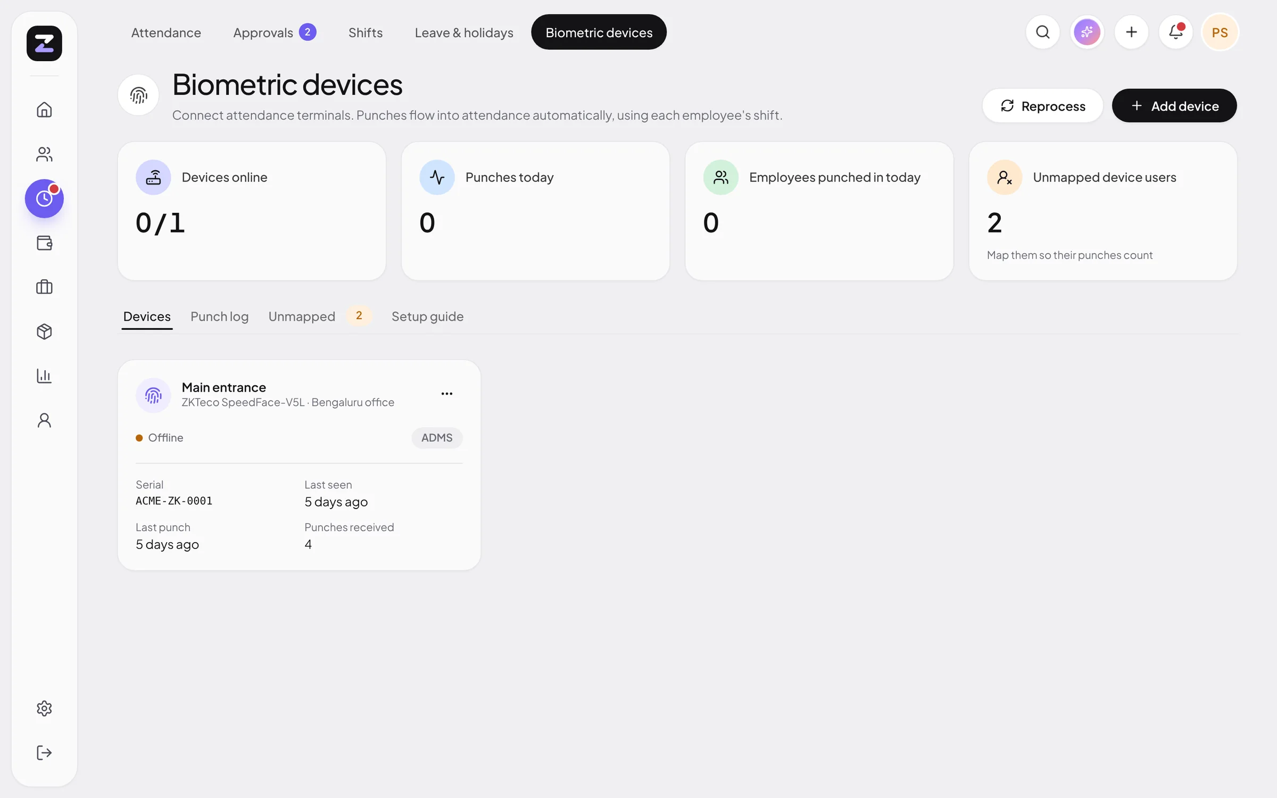Open Leave & holidays tab

tap(464, 32)
